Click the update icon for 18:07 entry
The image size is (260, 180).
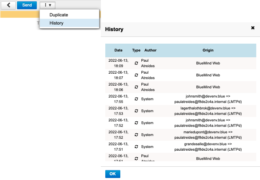click(x=136, y=75)
